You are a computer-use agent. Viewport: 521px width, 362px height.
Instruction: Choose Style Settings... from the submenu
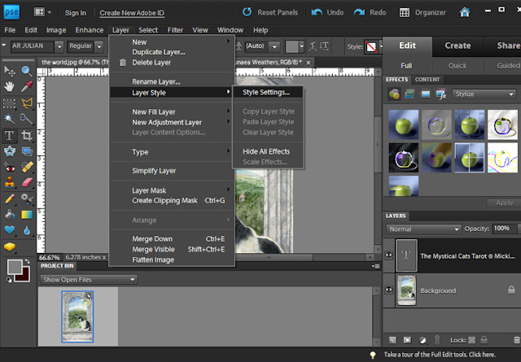[x=266, y=92]
